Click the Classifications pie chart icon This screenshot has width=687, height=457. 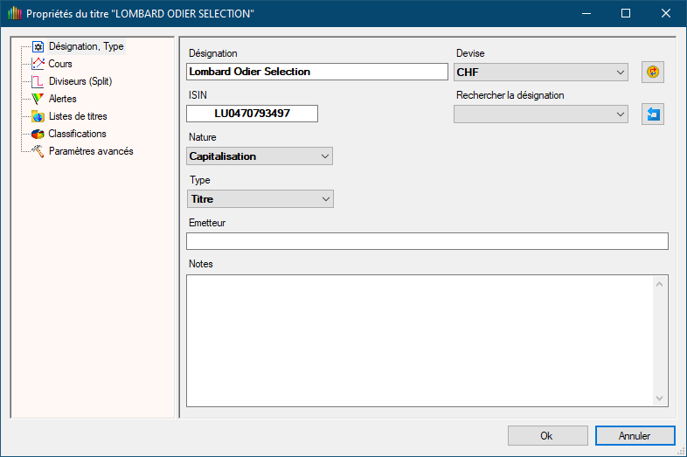[x=38, y=134]
